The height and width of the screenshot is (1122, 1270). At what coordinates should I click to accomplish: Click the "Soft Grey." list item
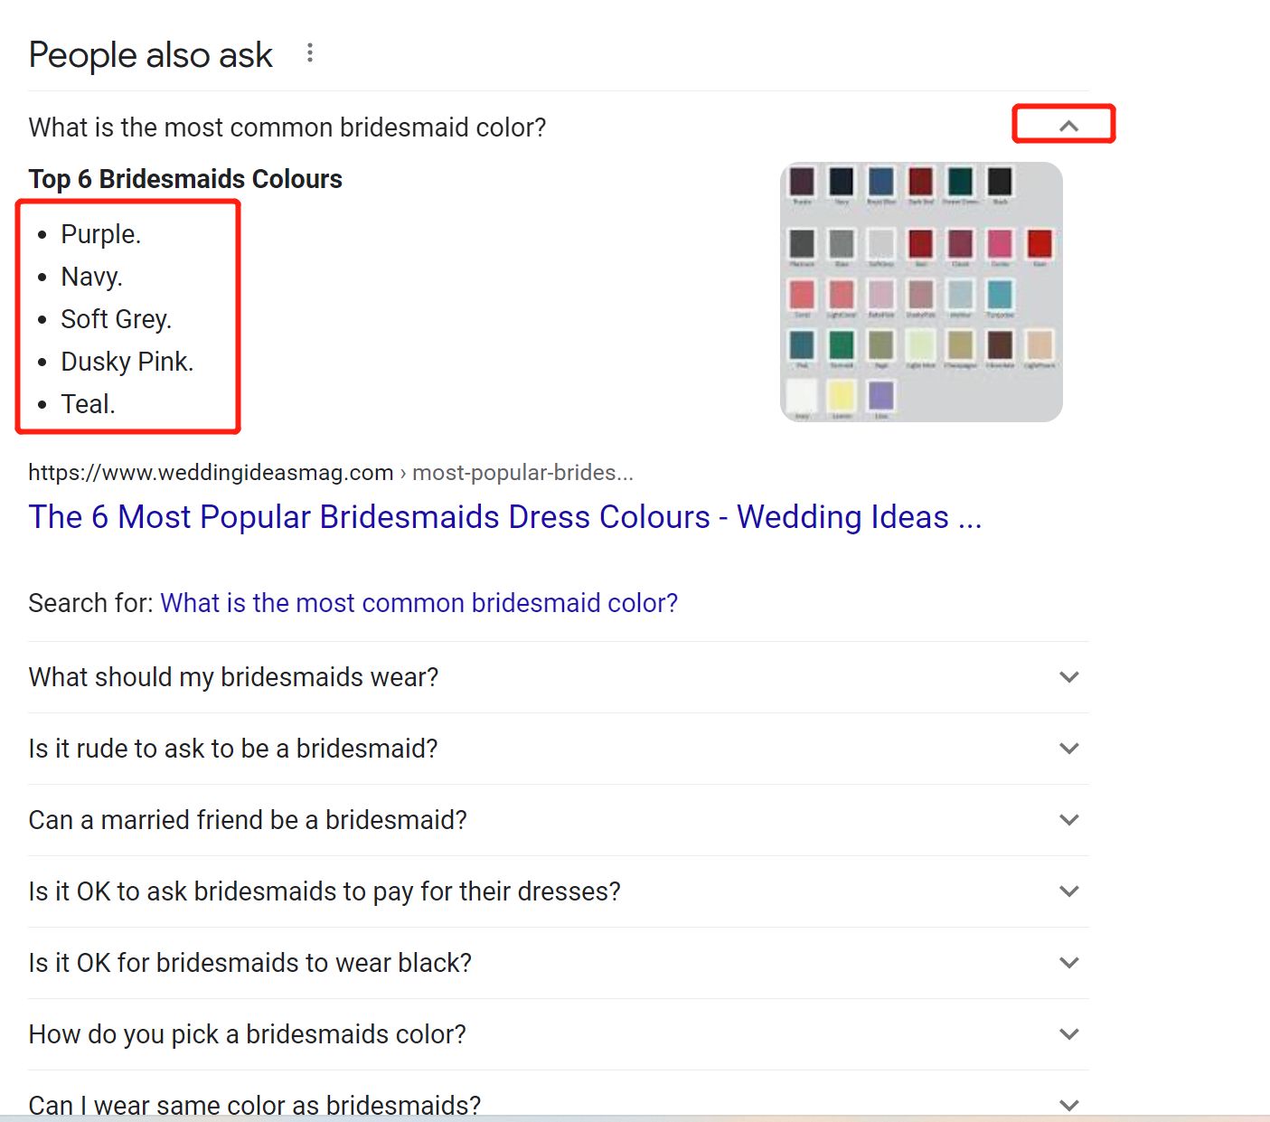(116, 319)
